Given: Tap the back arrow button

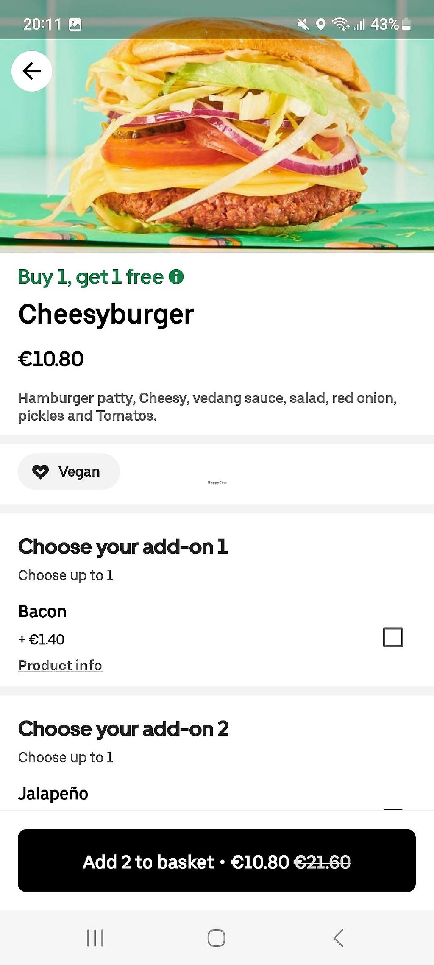Looking at the screenshot, I should [32, 71].
